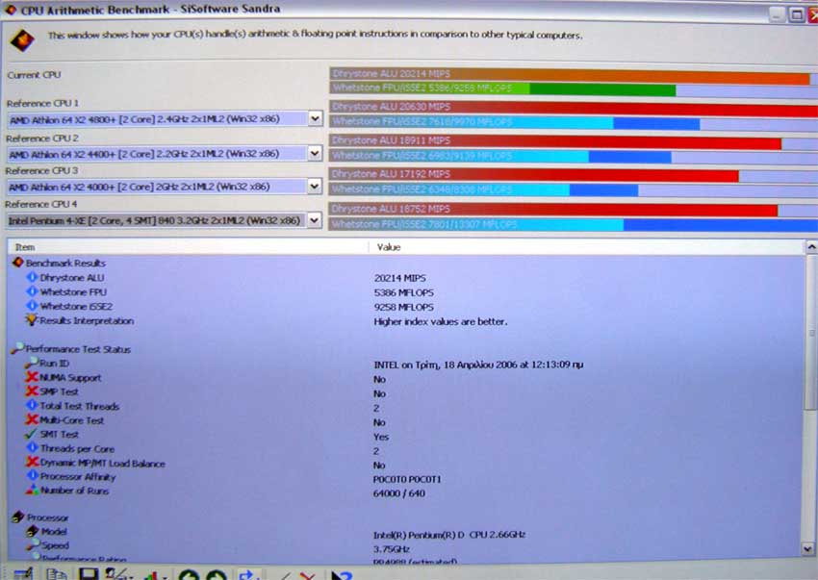Click the Dhrystone ALU 17192 MIPS reference bar
The width and height of the screenshot is (818, 580).
pos(534,175)
